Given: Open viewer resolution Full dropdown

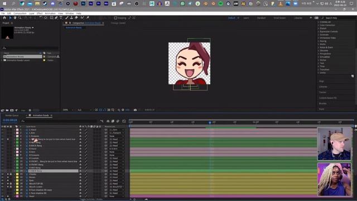Looking at the screenshot, I should coord(84,110).
